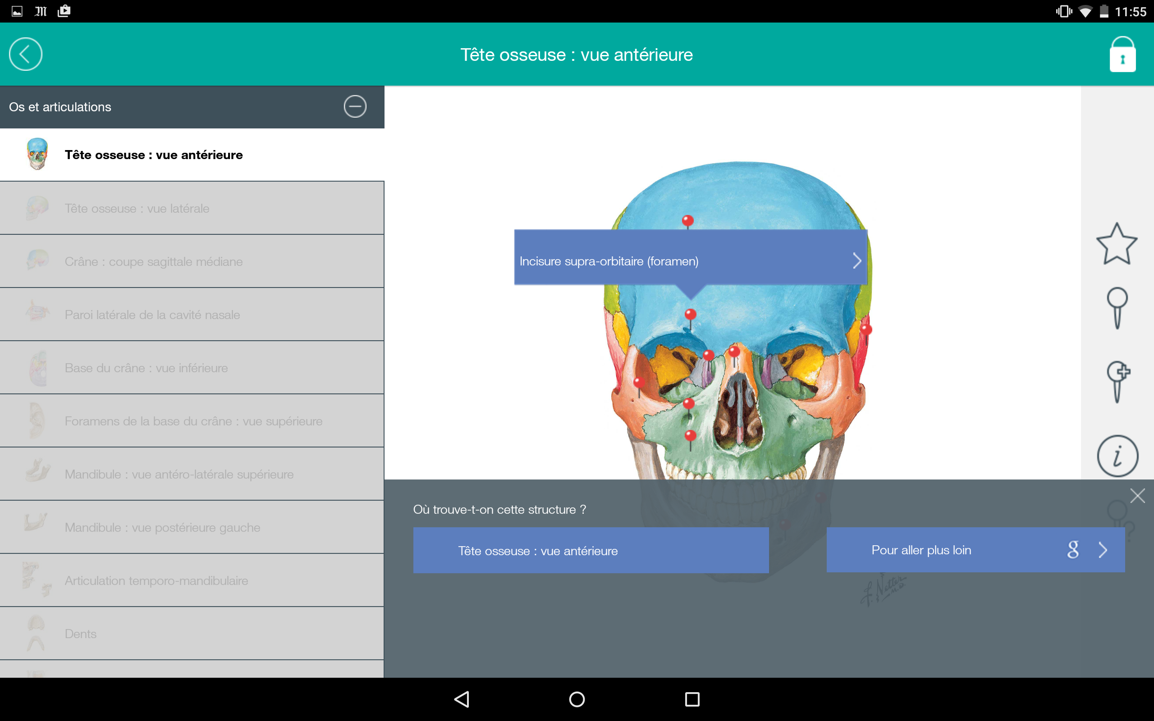Viewport: 1154px width, 721px height.
Task: Open the information (i) icon
Action: click(1117, 456)
